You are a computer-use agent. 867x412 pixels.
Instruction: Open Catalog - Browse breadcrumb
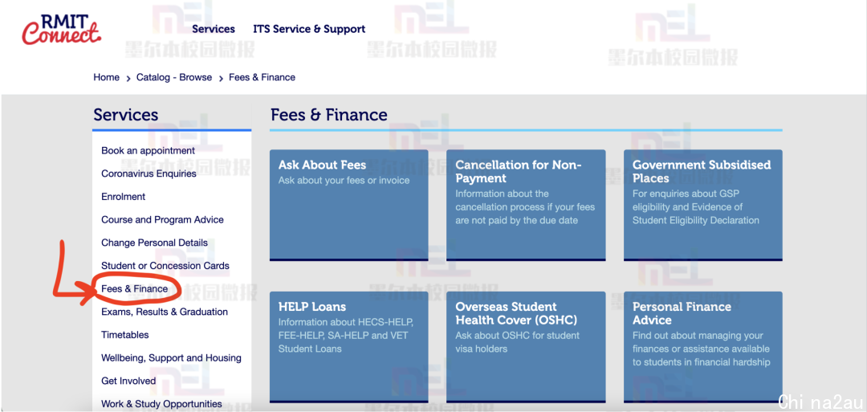(x=174, y=77)
